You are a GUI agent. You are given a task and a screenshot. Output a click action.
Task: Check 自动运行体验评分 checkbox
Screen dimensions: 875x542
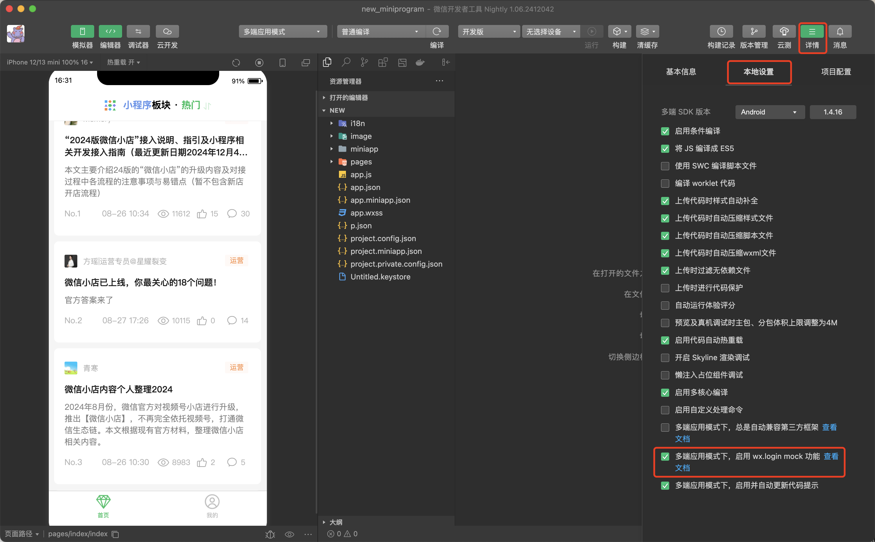[665, 305]
